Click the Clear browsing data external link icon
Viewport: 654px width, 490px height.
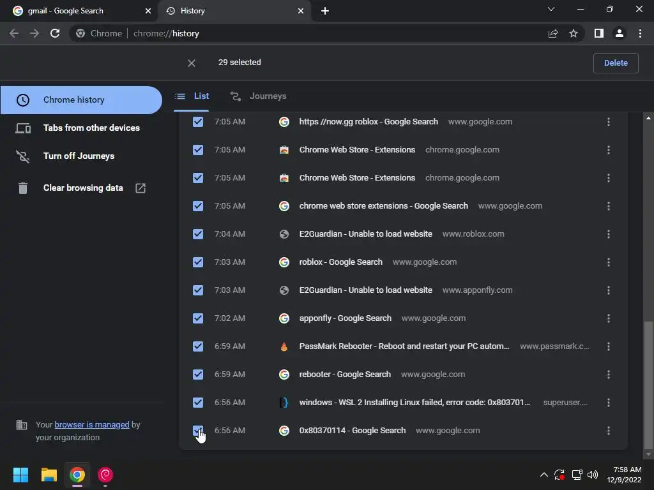(141, 188)
